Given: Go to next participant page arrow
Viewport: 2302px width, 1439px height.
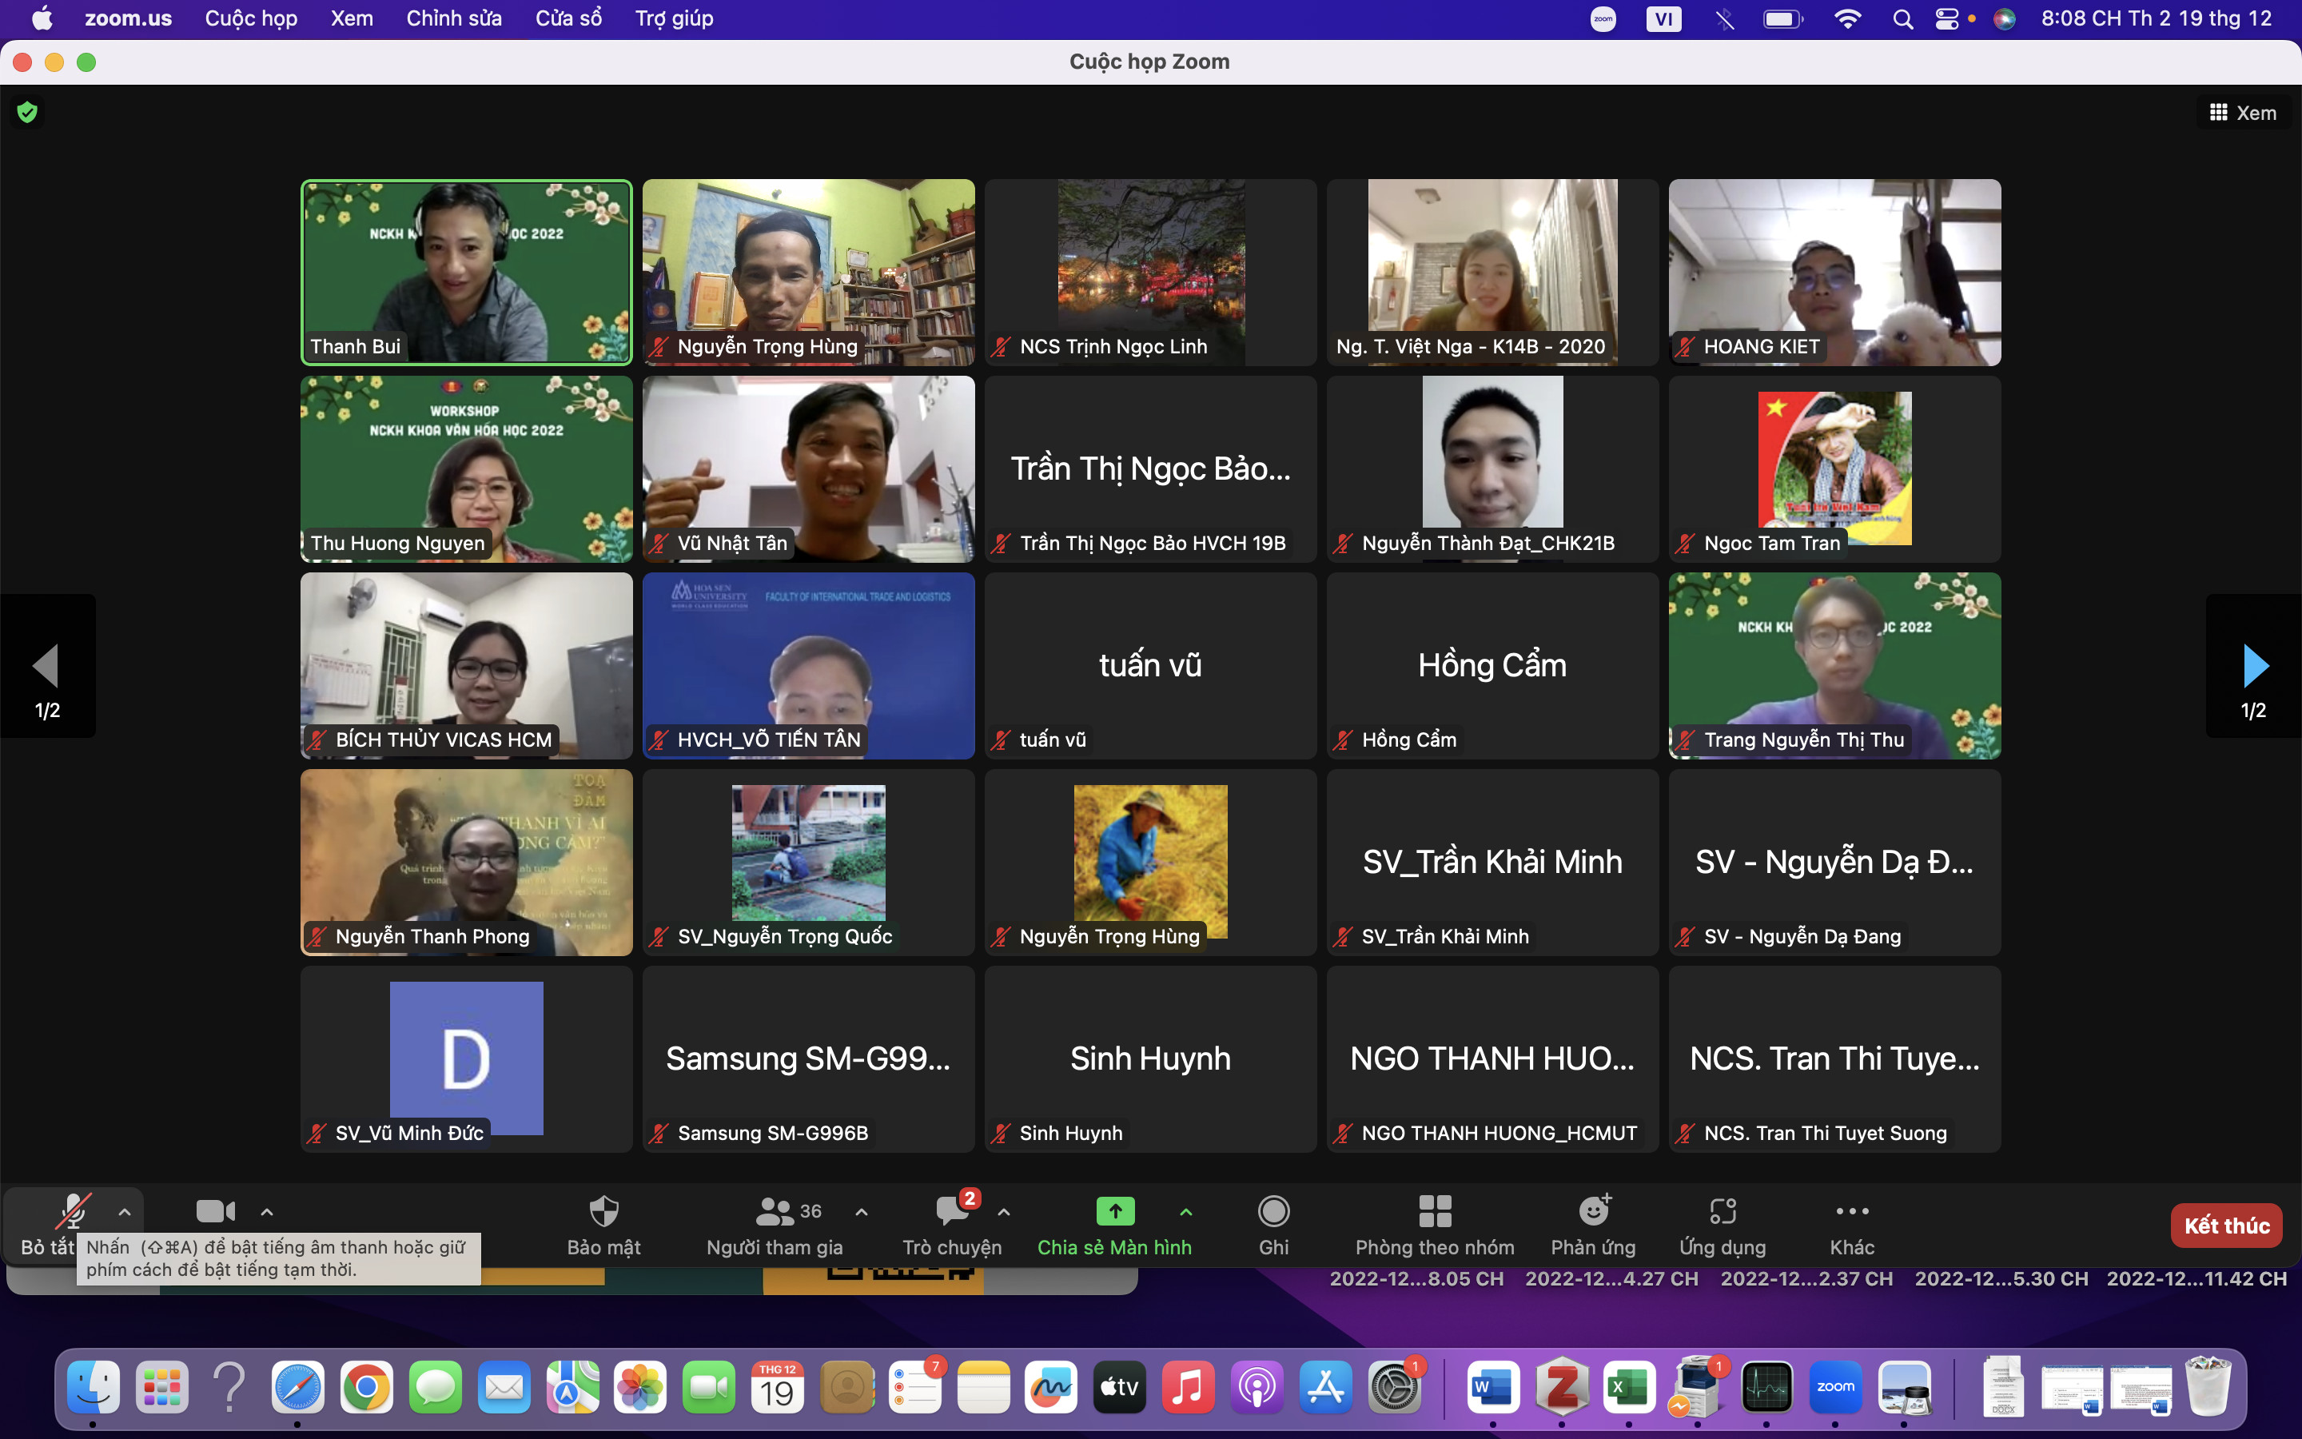Looking at the screenshot, I should 2254,666.
